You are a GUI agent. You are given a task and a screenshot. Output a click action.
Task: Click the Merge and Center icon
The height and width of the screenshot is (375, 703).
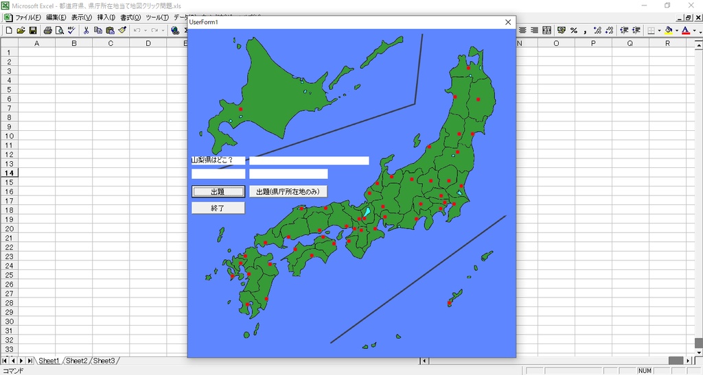(546, 30)
